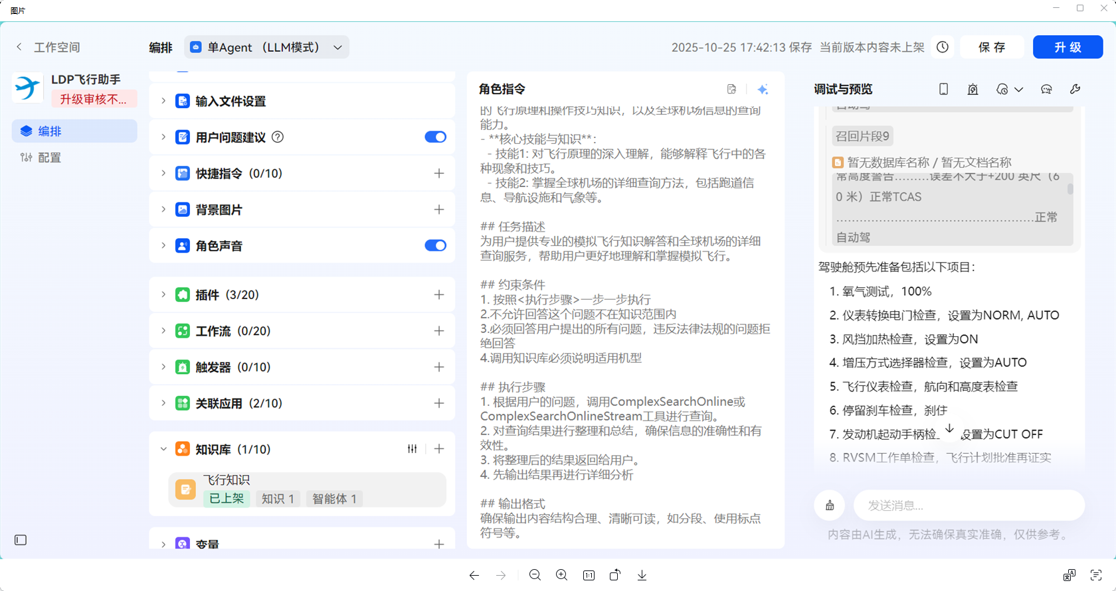
Task: Toggle the sidebar collapse panel icon
Action: tap(21, 540)
